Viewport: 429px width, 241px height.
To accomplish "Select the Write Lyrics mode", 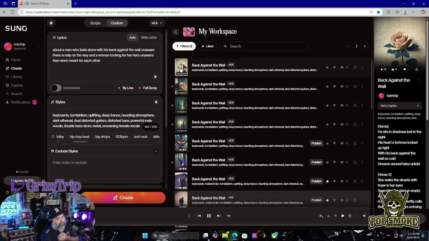I will (149, 37).
